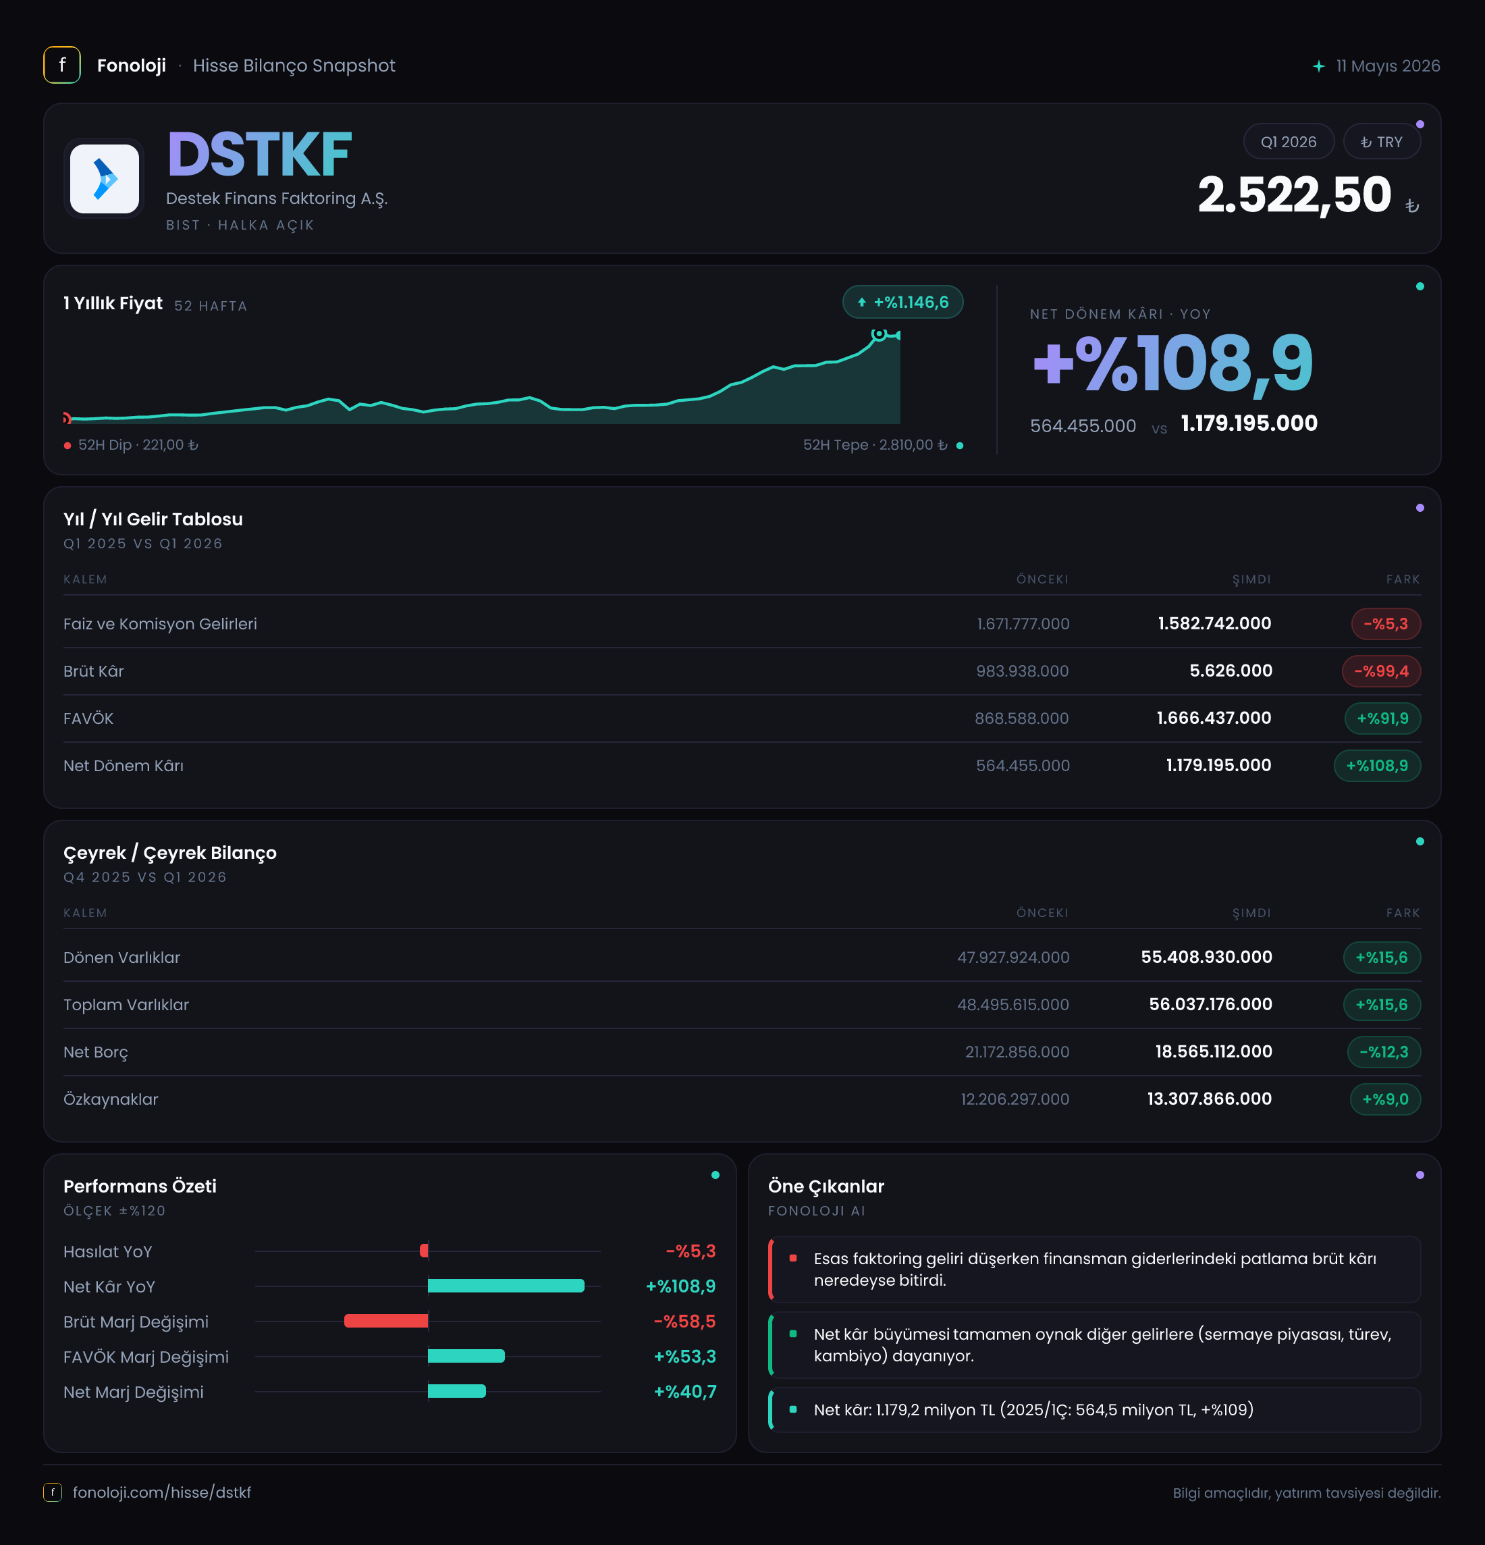Click the +%108,9 badge in Net Dönem Kârı row
The height and width of the screenshot is (1545, 1485).
click(x=1377, y=766)
